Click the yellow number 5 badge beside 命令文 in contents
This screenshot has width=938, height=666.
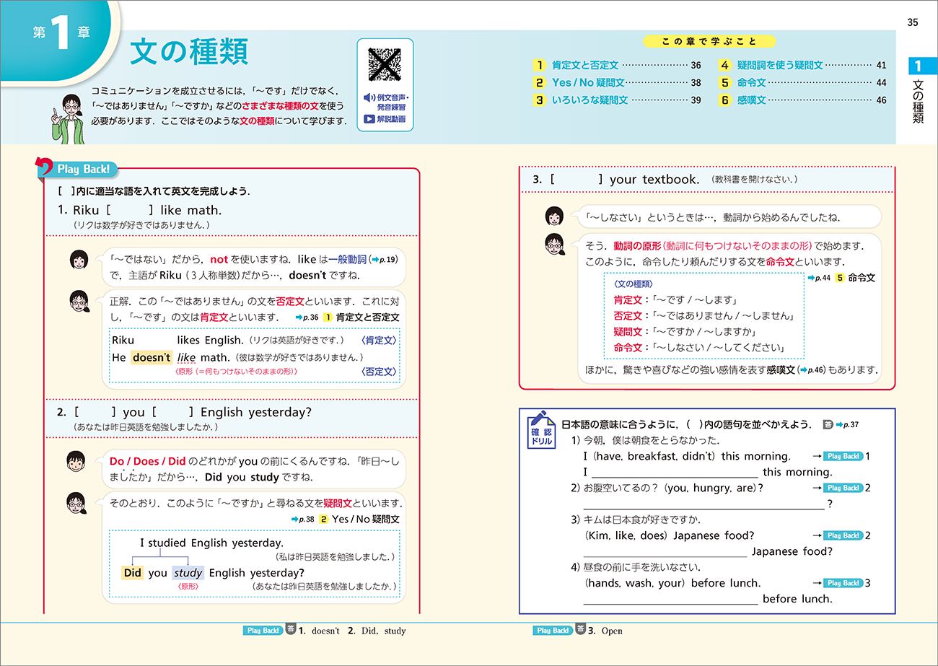tap(725, 82)
